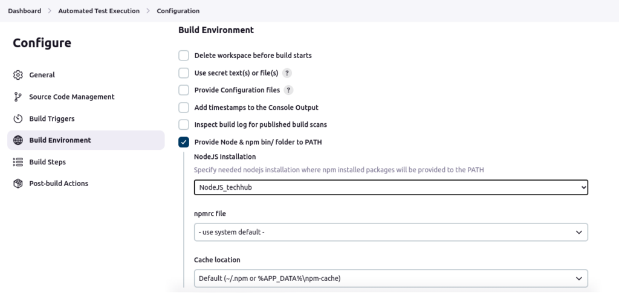Click the Source Code Management branch icon
Screen dimensions: 619x293
[18, 97]
